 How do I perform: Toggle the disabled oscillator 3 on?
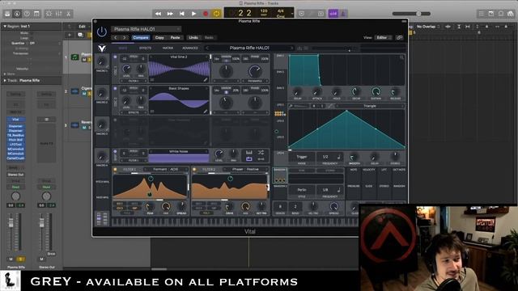(115, 120)
